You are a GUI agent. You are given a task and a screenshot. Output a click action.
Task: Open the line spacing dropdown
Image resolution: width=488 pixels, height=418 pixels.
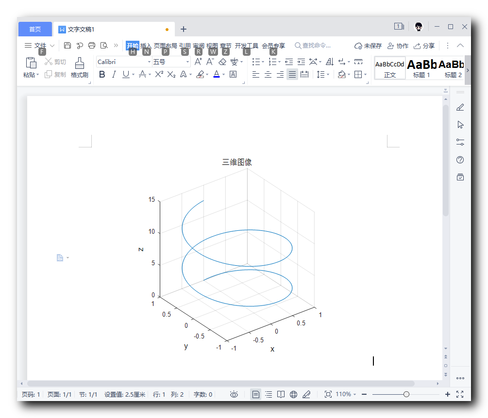tap(322, 74)
